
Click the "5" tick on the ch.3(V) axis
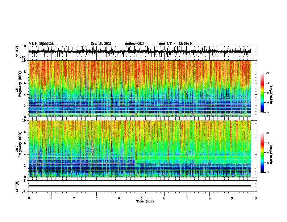click(25, 181)
